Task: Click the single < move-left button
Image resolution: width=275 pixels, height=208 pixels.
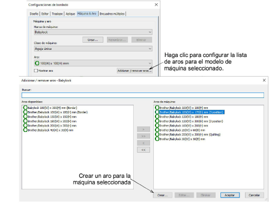Action: (x=144, y=143)
